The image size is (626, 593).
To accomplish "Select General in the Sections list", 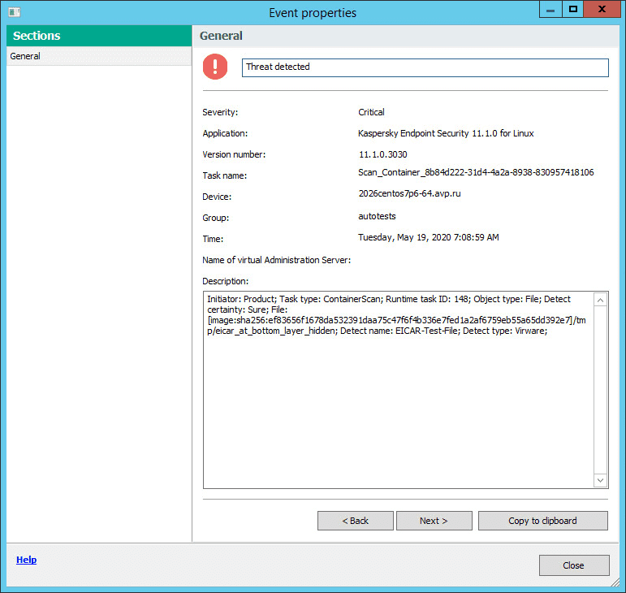I will click(25, 57).
